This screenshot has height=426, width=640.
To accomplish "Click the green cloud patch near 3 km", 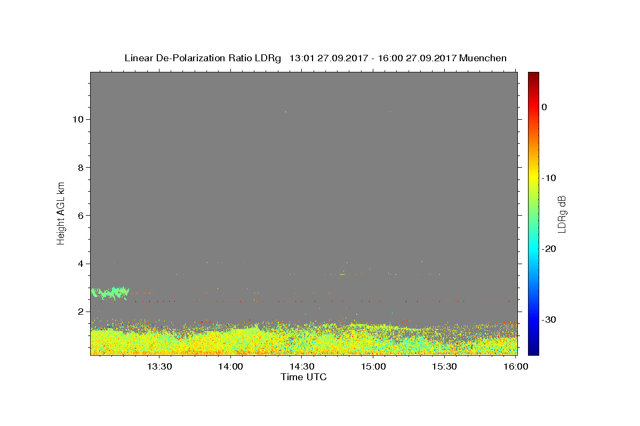I will pos(110,292).
